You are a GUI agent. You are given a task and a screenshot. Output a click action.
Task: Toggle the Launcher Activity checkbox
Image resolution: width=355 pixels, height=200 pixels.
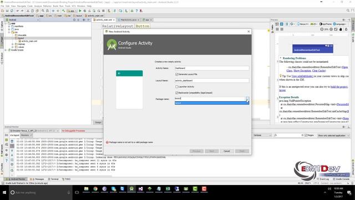[x=176, y=87]
